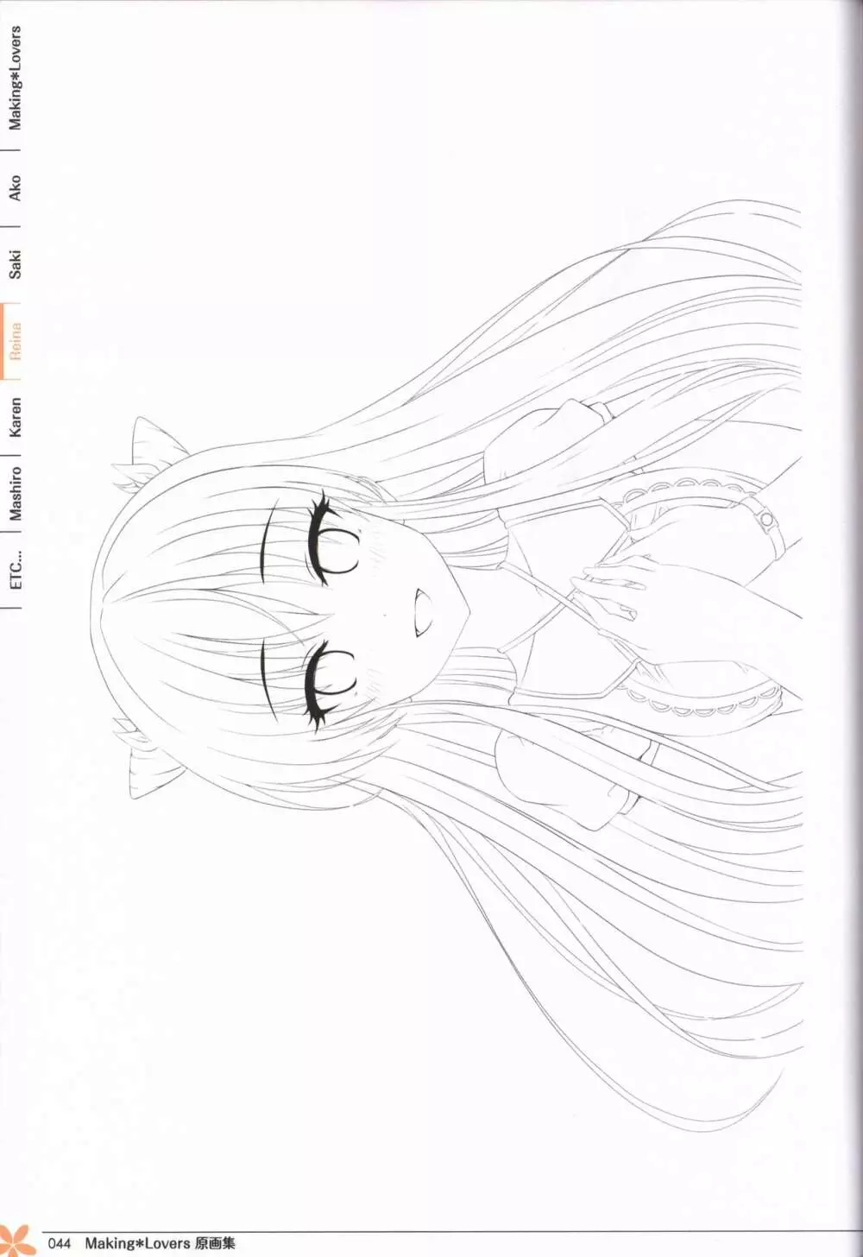Image resolution: width=863 pixels, height=1257 pixels.
Task: Click the orange flower icon in footer
Action: tap(16, 1240)
